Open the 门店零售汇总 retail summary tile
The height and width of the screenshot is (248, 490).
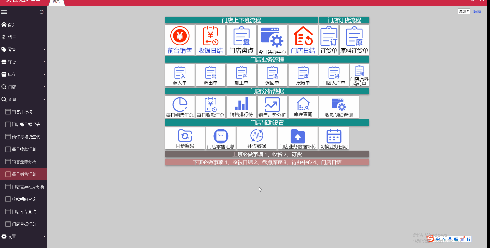221,138
